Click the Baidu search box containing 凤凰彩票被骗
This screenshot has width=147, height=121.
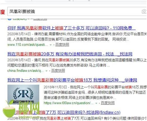coord(77,11)
